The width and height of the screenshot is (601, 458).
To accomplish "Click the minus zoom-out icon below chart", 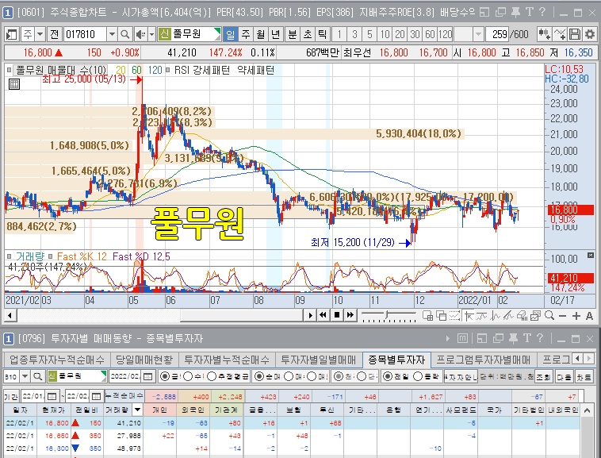I will pos(563,316).
